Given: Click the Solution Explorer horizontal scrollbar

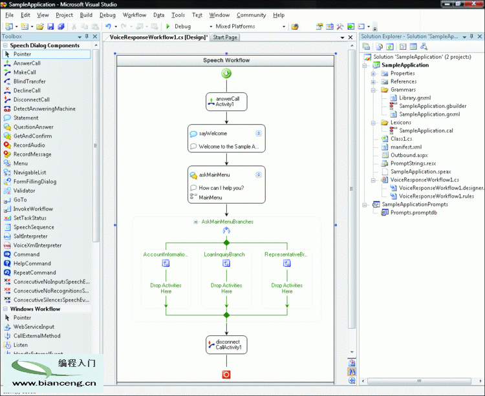Looking at the screenshot, I should click(420, 381).
